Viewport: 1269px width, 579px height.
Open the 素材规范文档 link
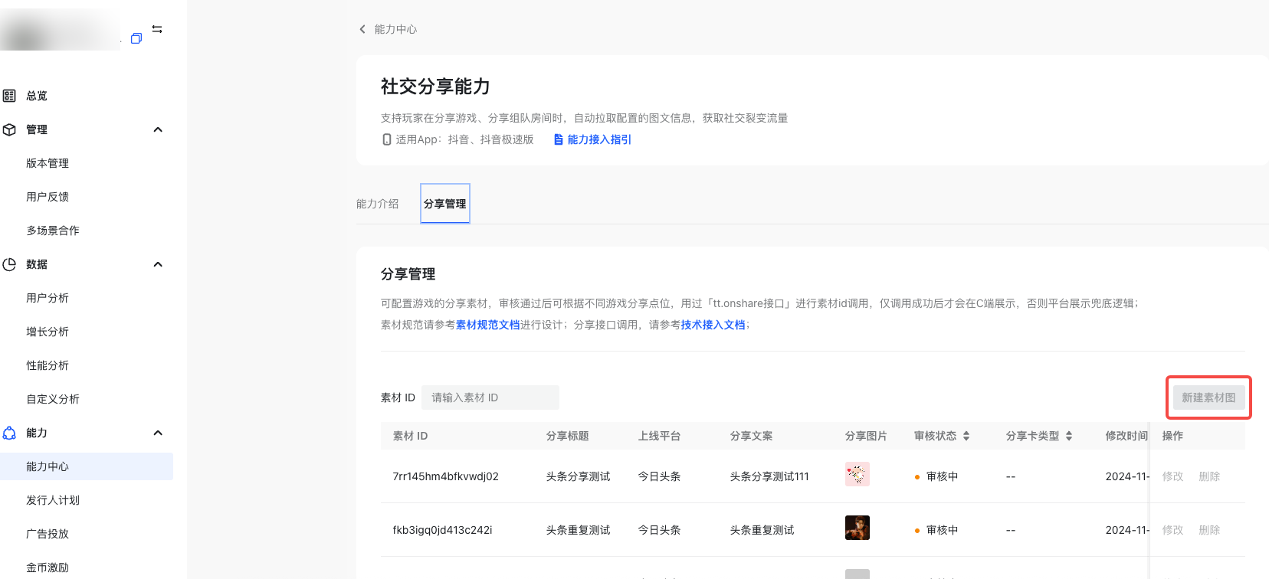tap(487, 325)
